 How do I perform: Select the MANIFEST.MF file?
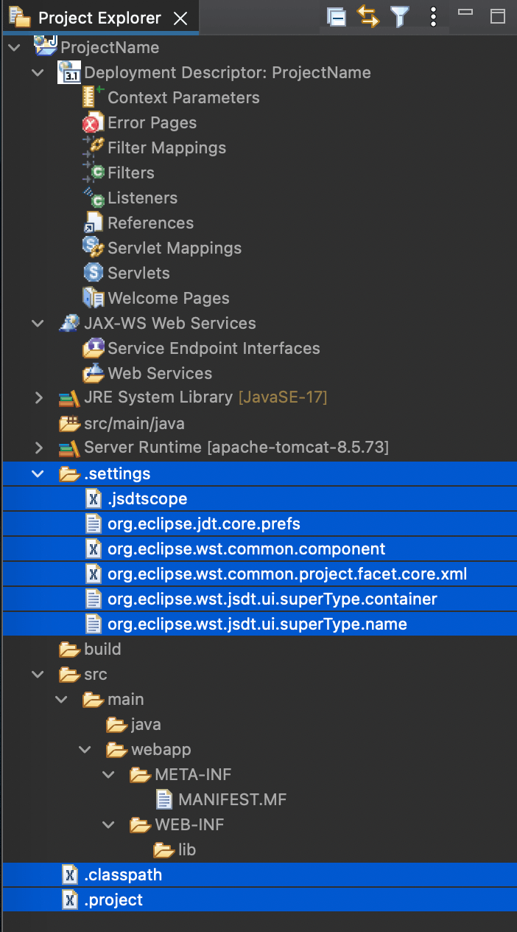222,799
